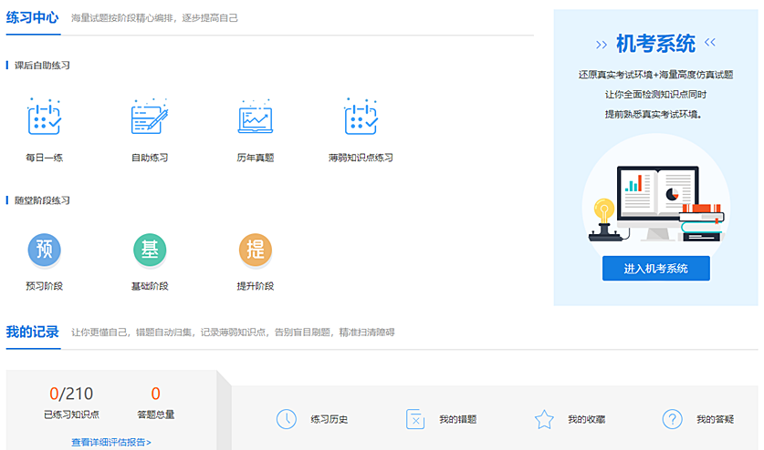
Task: Click the 已练习知识点 label
Action: 71,414
